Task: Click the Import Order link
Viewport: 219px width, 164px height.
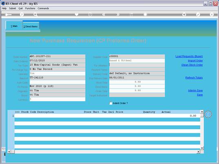Action: pos(195,61)
